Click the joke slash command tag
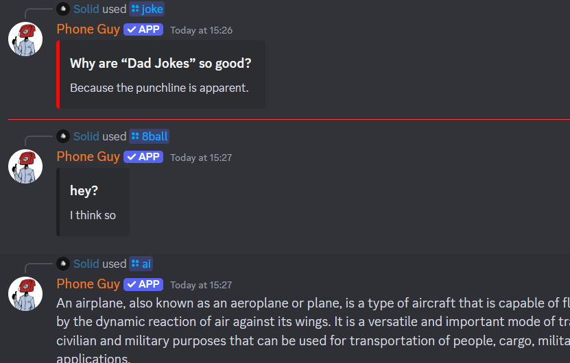570x363 pixels. tap(147, 9)
